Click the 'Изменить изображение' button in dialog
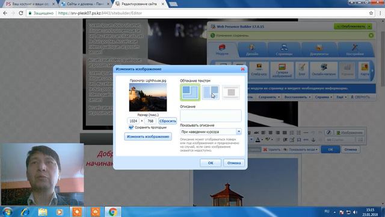The height and width of the screenshot is (217, 385). [x=148, y=137]
